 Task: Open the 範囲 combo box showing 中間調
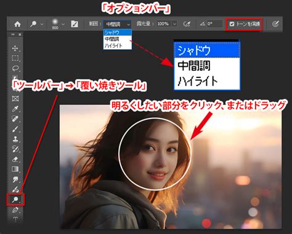(x=117, y=25)
